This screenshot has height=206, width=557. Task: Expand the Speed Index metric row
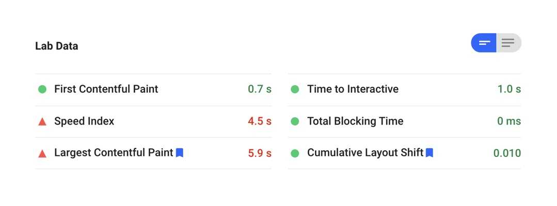153,121
